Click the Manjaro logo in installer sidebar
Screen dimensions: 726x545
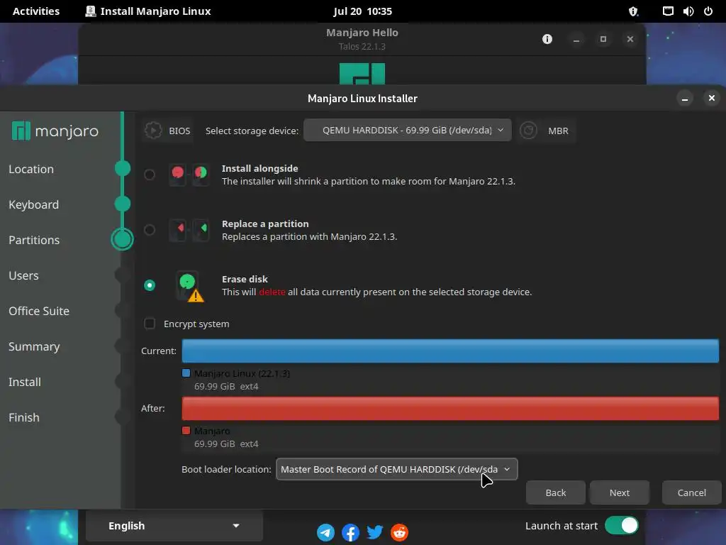[x=55, y=131]
